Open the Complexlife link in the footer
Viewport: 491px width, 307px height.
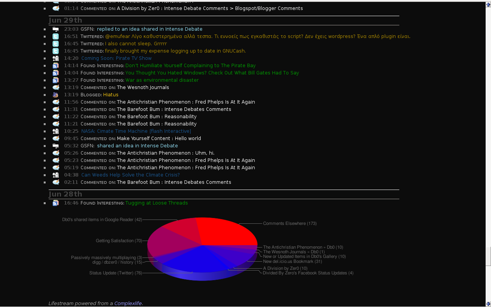(x=128, y=303)
